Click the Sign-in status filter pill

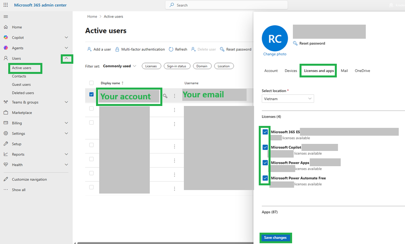(x=177, y=66)
